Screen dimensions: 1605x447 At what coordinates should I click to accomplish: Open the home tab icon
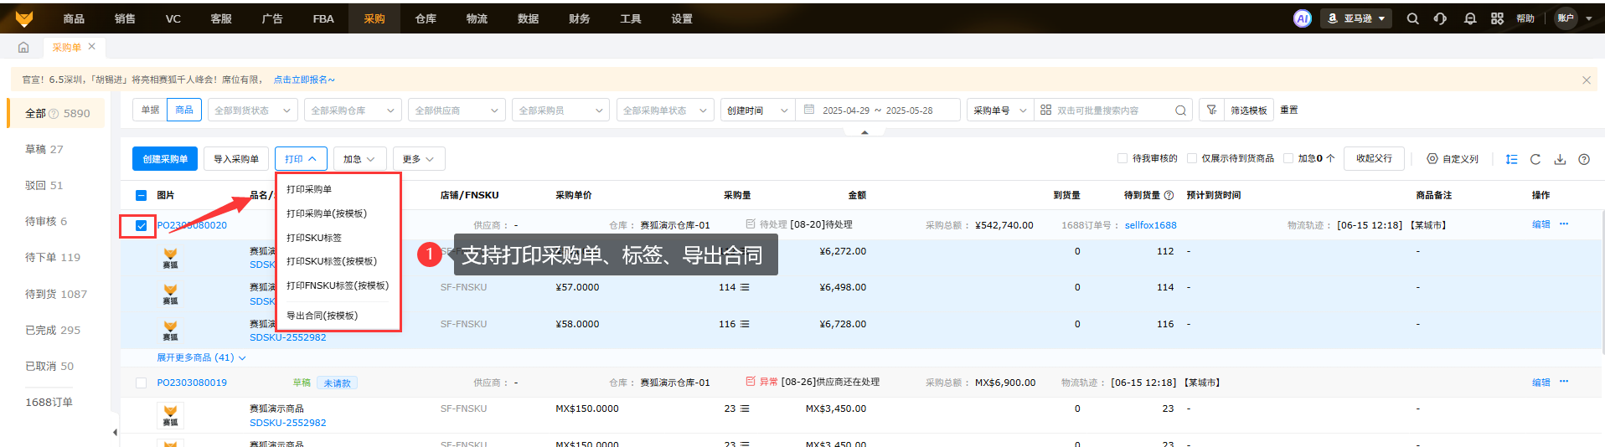pyautogui.click(x=23, y=48)
